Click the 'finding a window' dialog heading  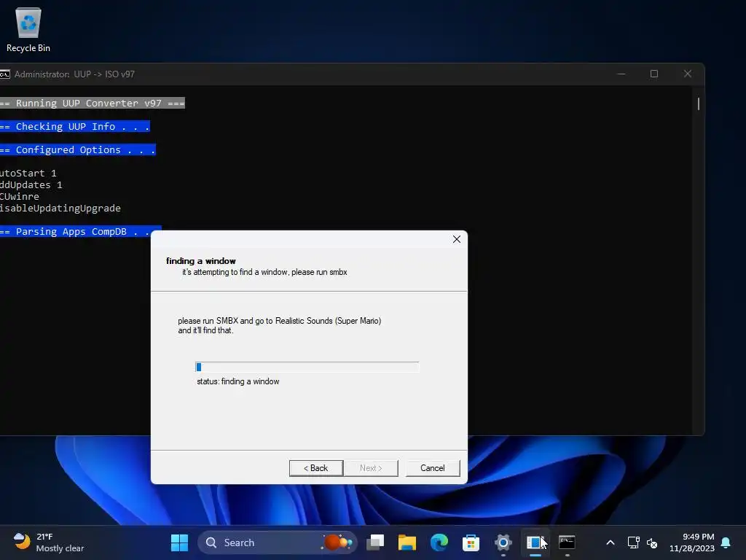click(x=201, y=261)
